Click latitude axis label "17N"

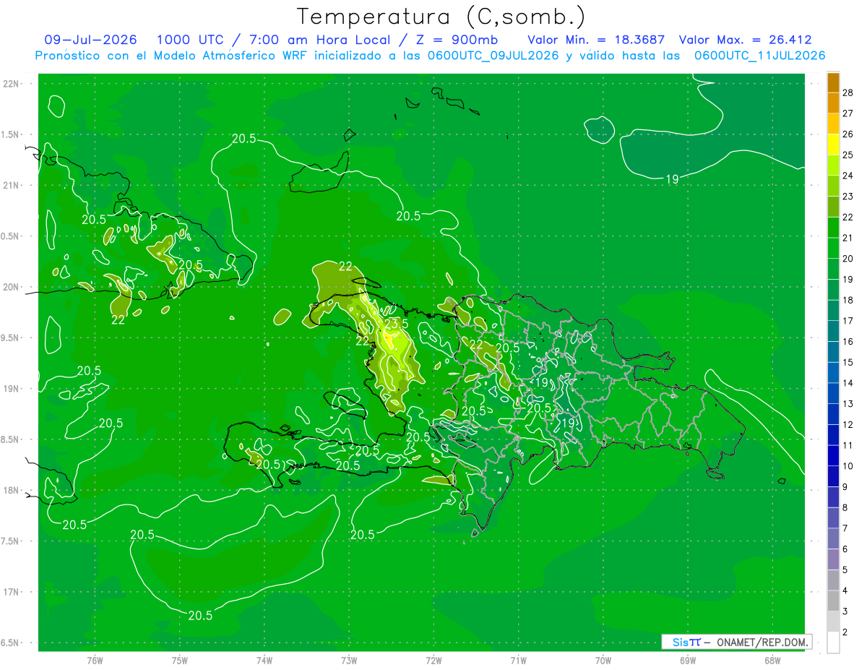tap(10, 592)
